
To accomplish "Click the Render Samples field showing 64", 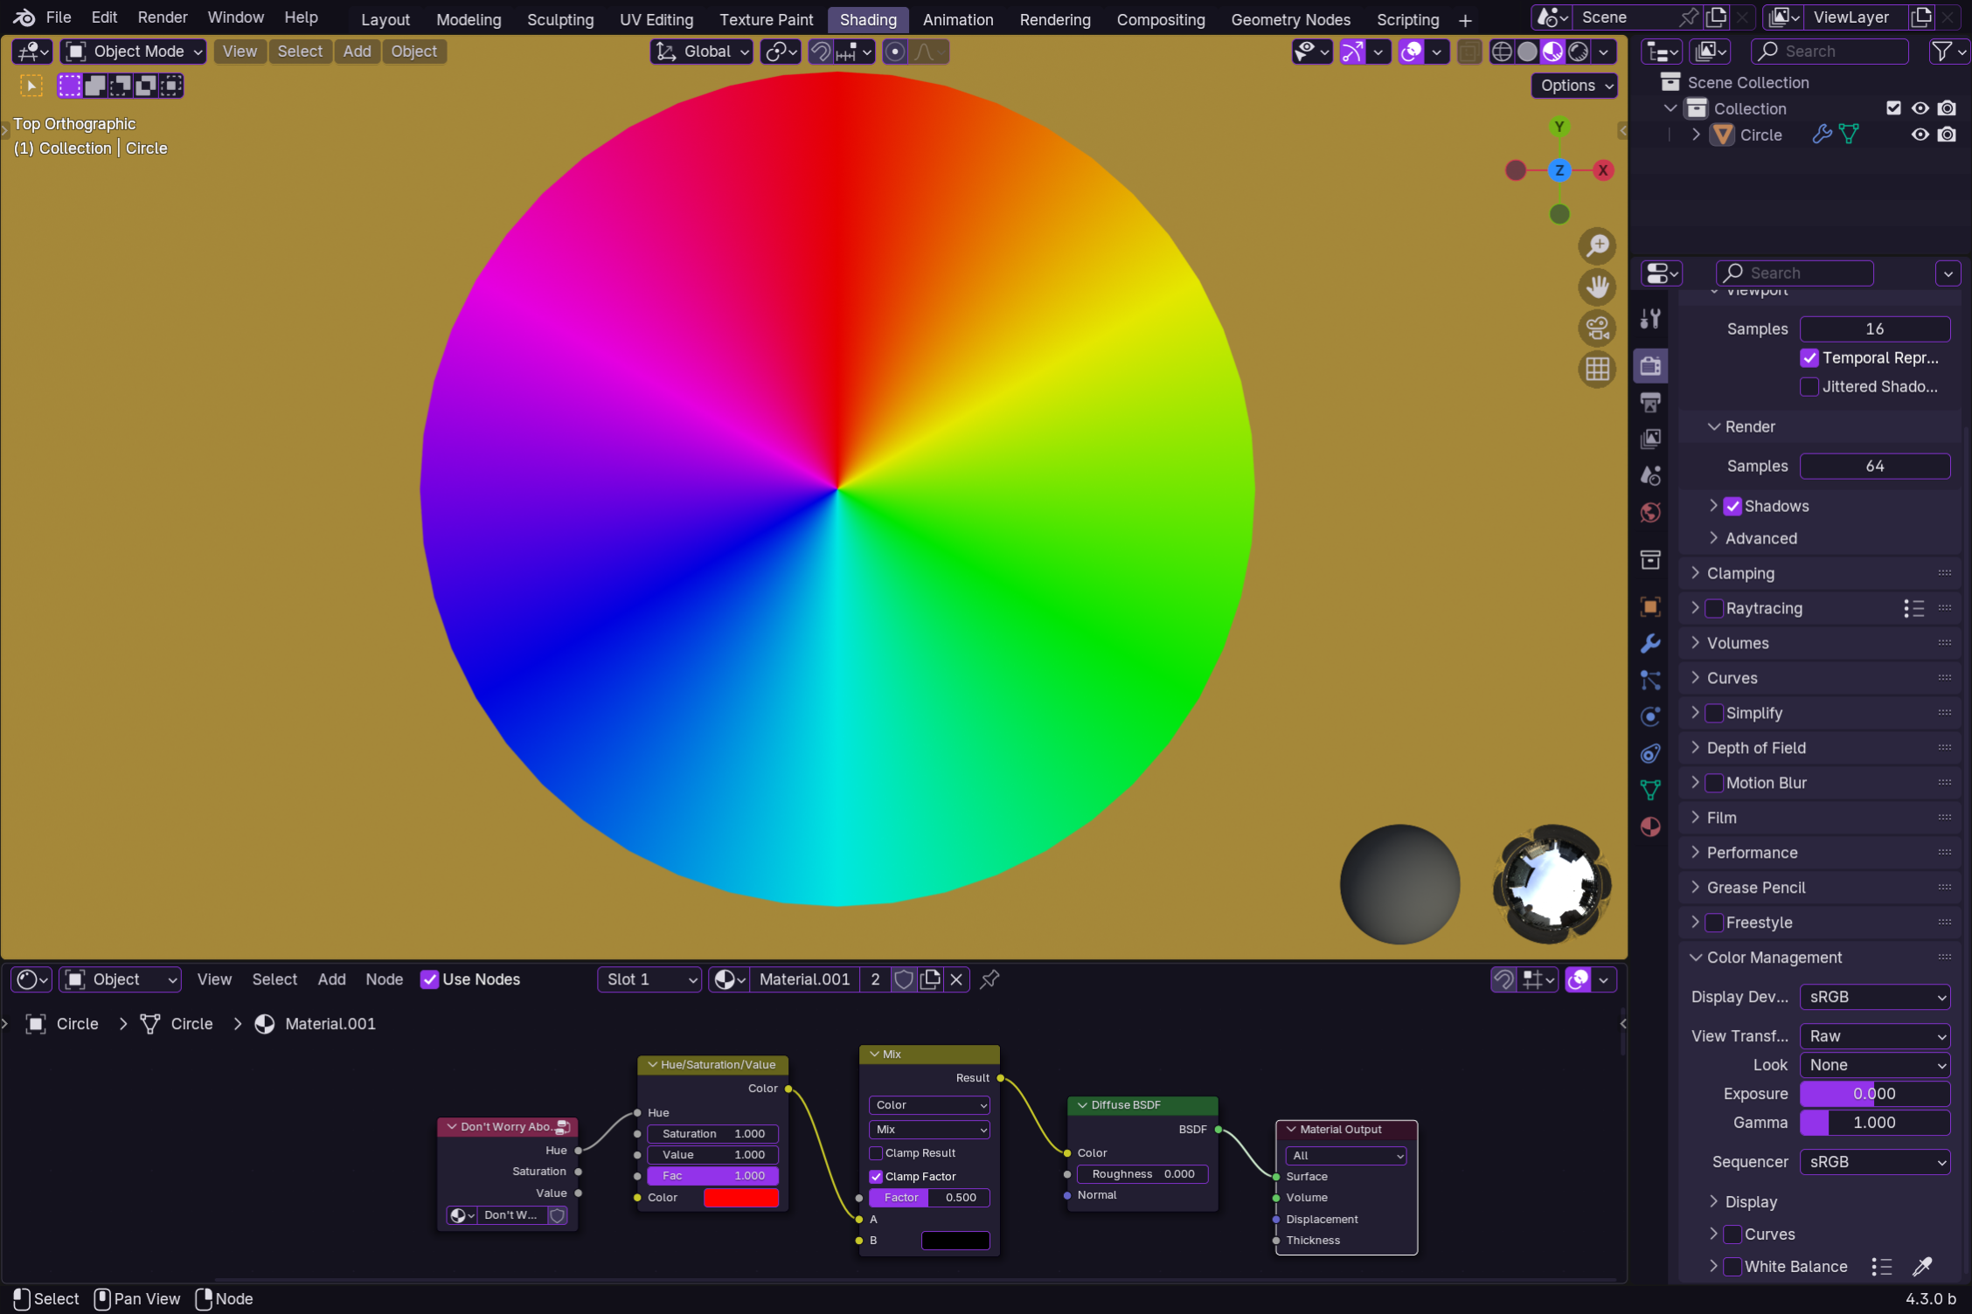I will coord(1874,467).
